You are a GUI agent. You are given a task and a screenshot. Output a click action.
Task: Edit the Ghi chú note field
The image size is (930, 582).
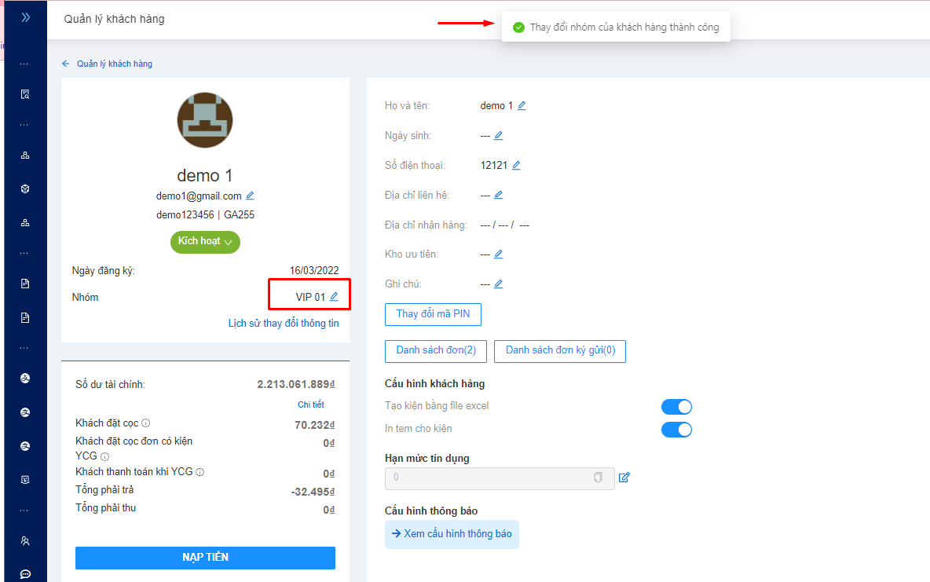point(498,284)
